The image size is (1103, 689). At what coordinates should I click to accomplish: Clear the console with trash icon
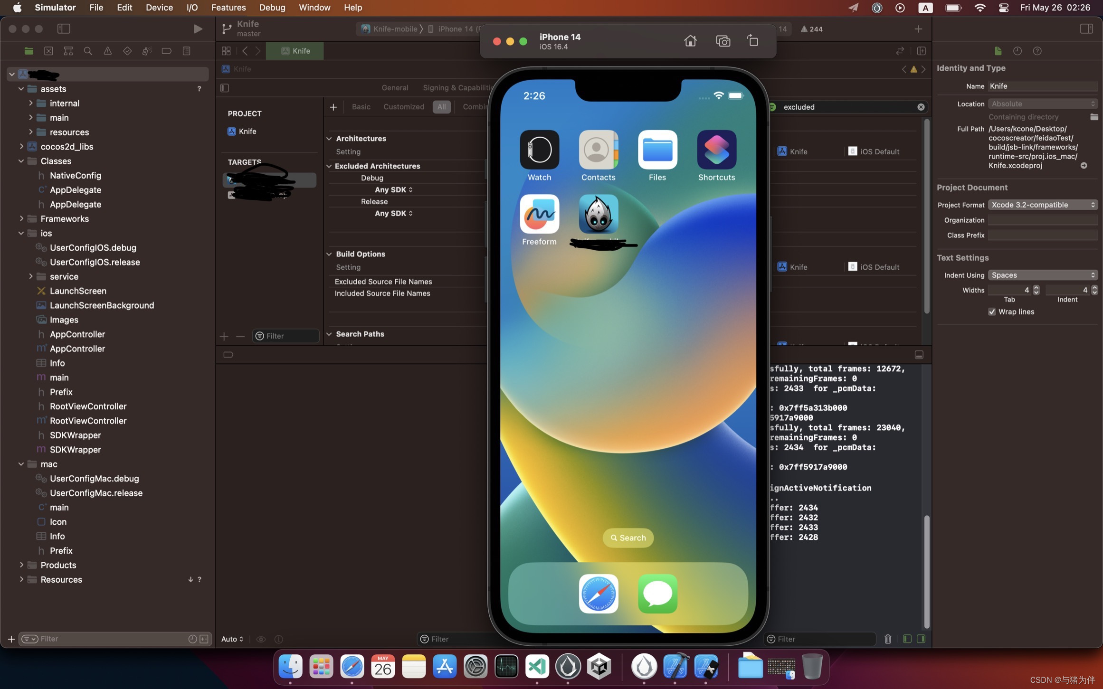click(888, 639)
